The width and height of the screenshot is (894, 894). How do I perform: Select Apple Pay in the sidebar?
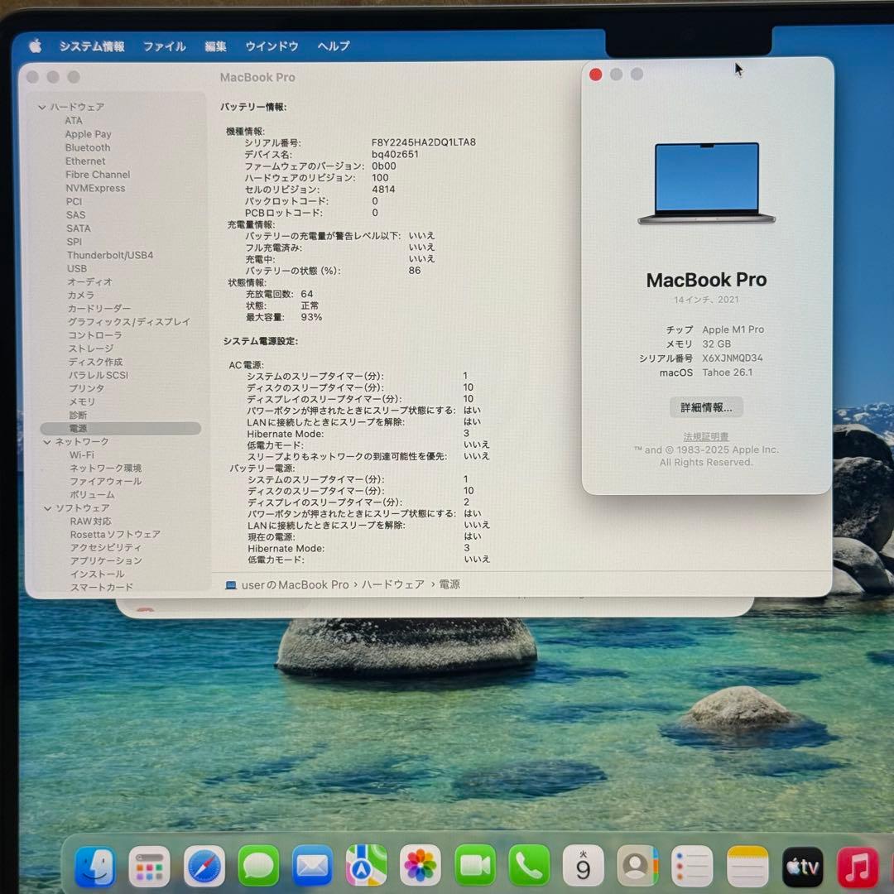click(x=88, y=134)
